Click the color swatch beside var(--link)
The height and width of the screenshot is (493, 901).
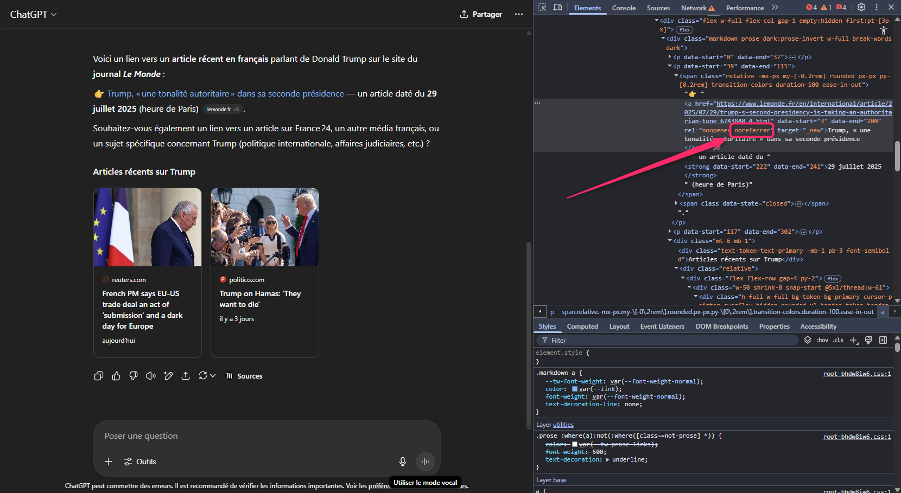[575, 389]
